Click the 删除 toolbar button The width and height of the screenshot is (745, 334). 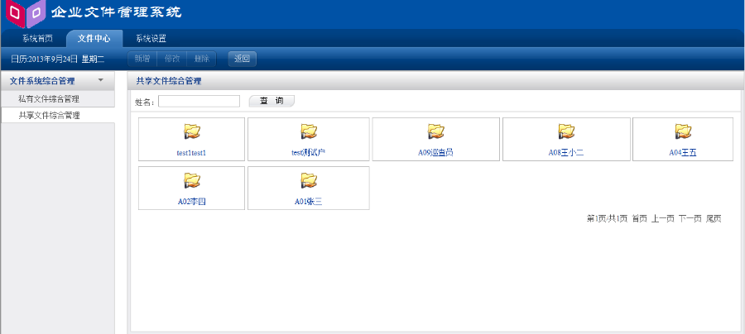tap(202, 59)
